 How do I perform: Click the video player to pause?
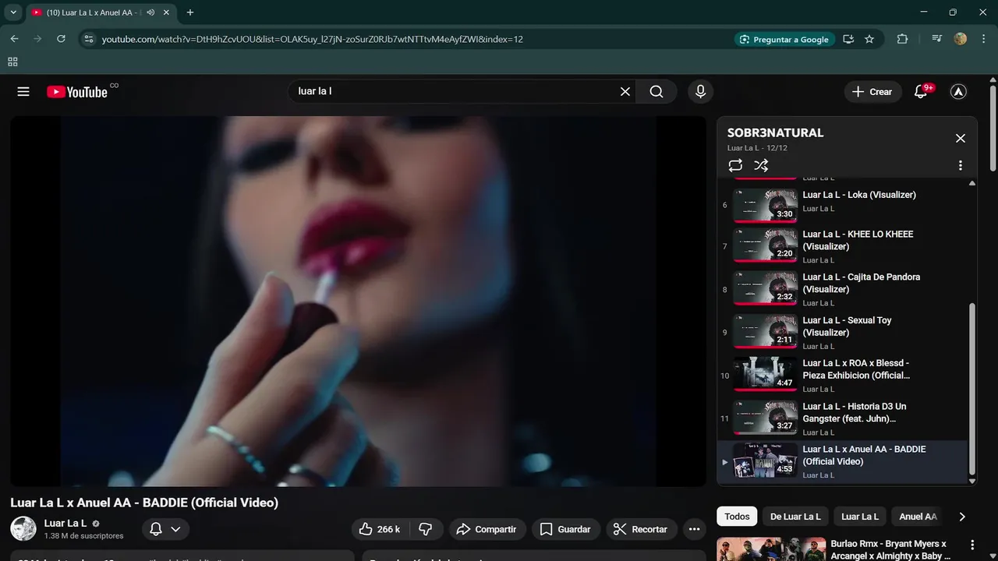(358, 302)
